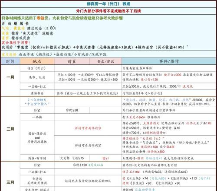The width and height of the screenshot is (217, 191).
Task: Select the location cell "宿舍（外出）"
Action: [x=36, y=68]
